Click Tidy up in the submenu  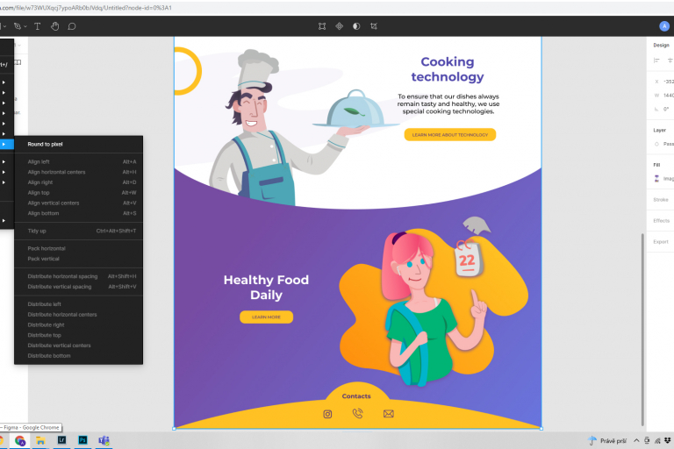point(37,231)
